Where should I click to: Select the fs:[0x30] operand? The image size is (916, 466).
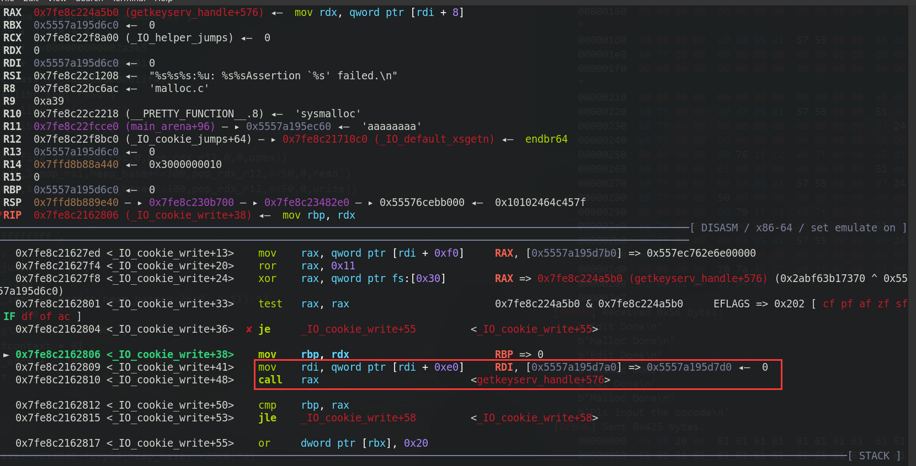pyautogui.click(x=419, y=278)
